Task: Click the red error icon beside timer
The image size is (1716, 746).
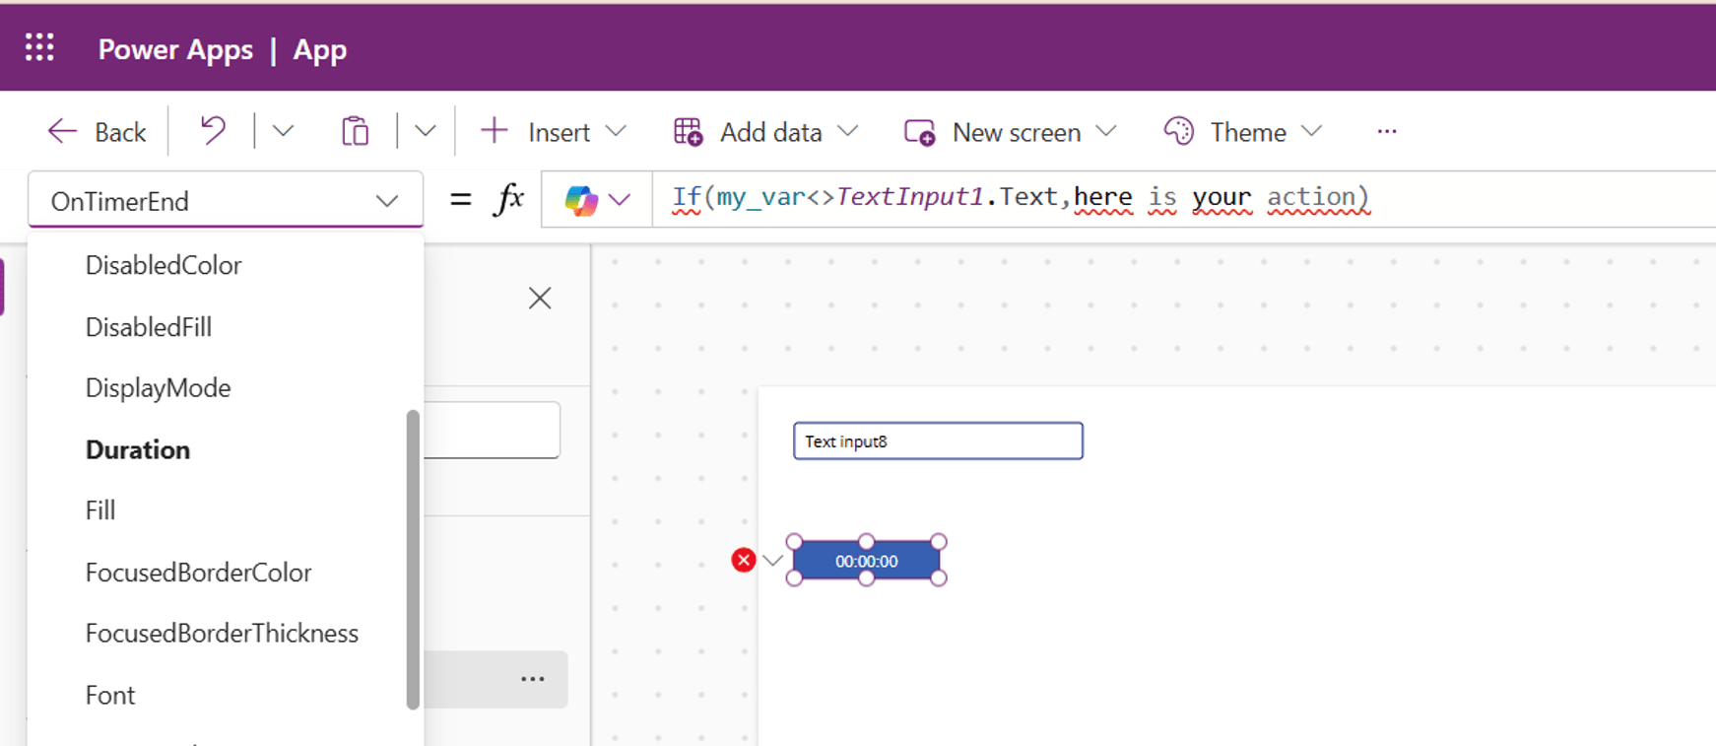Action: coord(744,561)
